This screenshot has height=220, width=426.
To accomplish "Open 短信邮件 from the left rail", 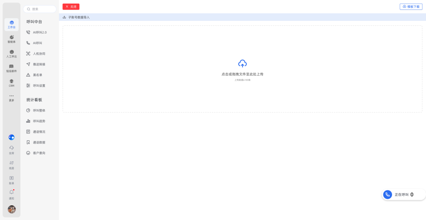I will click(11, 68).
